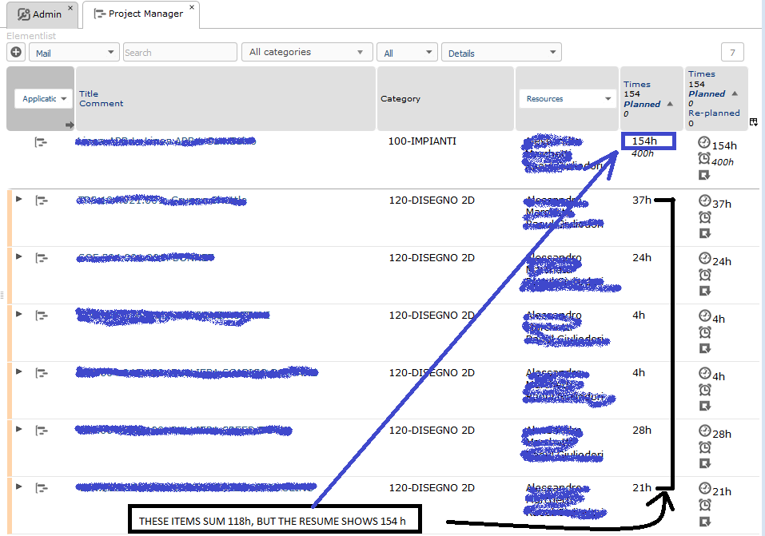Click the Title column header link
765x536 pixels.
(88, 93)
